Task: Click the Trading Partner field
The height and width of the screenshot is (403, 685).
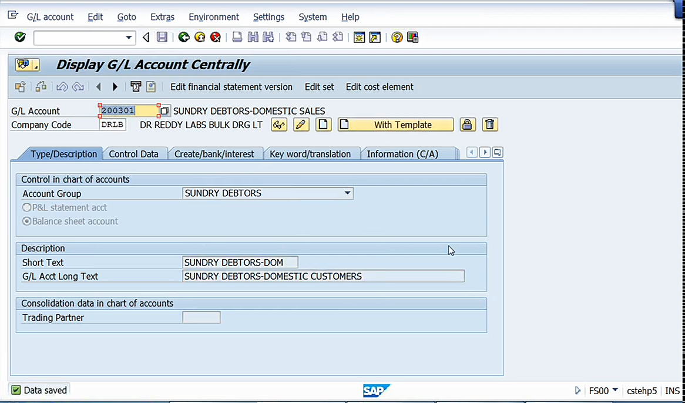Action: click(x=202, y=317)
